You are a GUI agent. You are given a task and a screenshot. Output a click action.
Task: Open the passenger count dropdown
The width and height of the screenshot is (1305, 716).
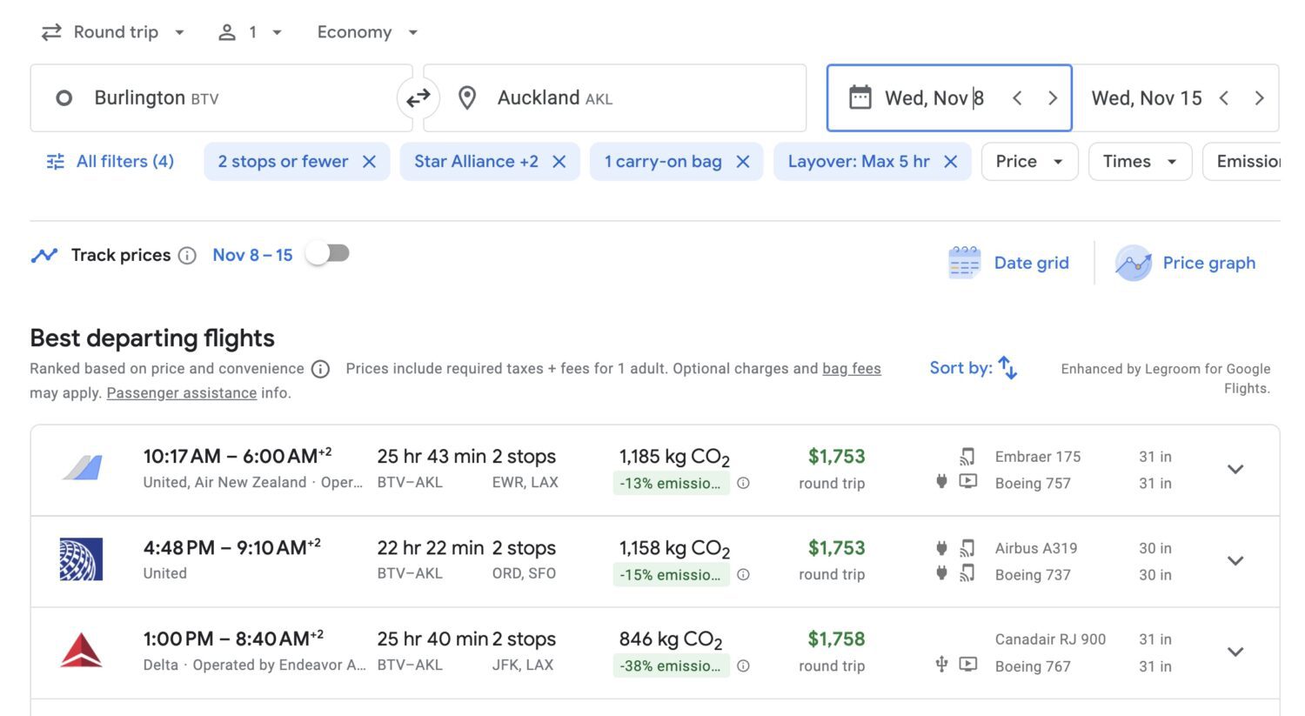251,31
